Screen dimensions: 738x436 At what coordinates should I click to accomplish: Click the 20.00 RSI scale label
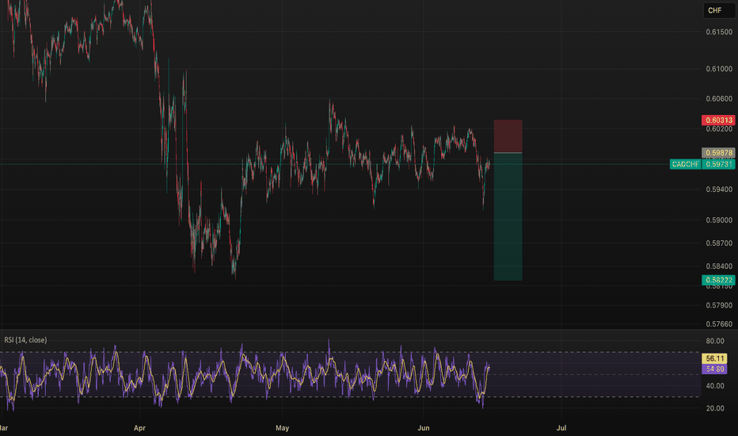(715, 408)
